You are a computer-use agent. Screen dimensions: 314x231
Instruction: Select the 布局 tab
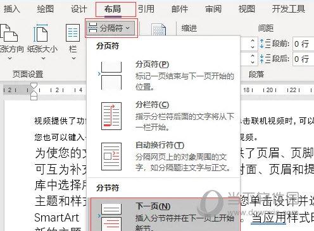click(x=113, y=9)
